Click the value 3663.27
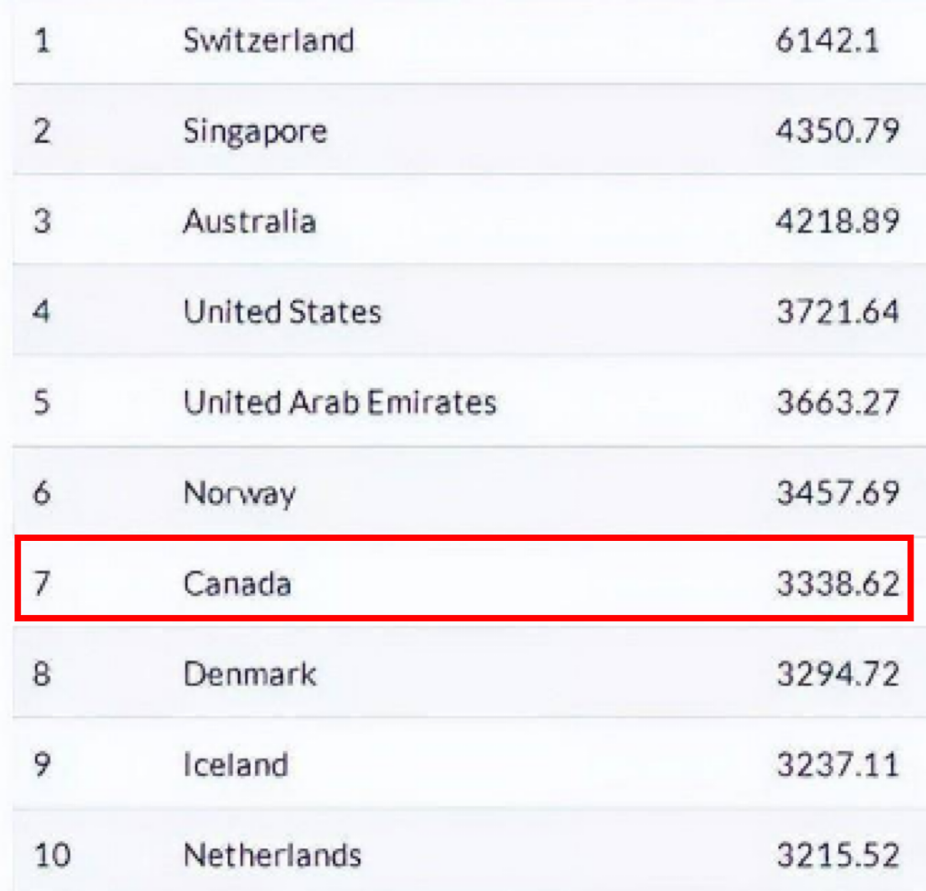The height and width of the screenshot is (891, 926). (838, 403)
